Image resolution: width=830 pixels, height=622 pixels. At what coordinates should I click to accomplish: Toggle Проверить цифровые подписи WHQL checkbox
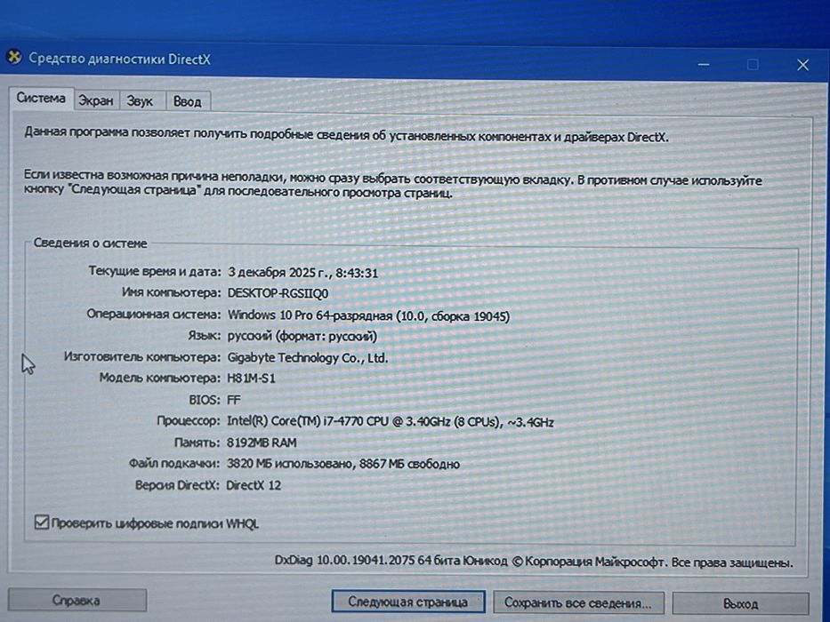[41, 522]
